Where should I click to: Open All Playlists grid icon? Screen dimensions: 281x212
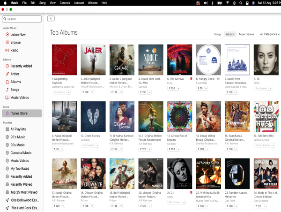(x=7, y=129)
